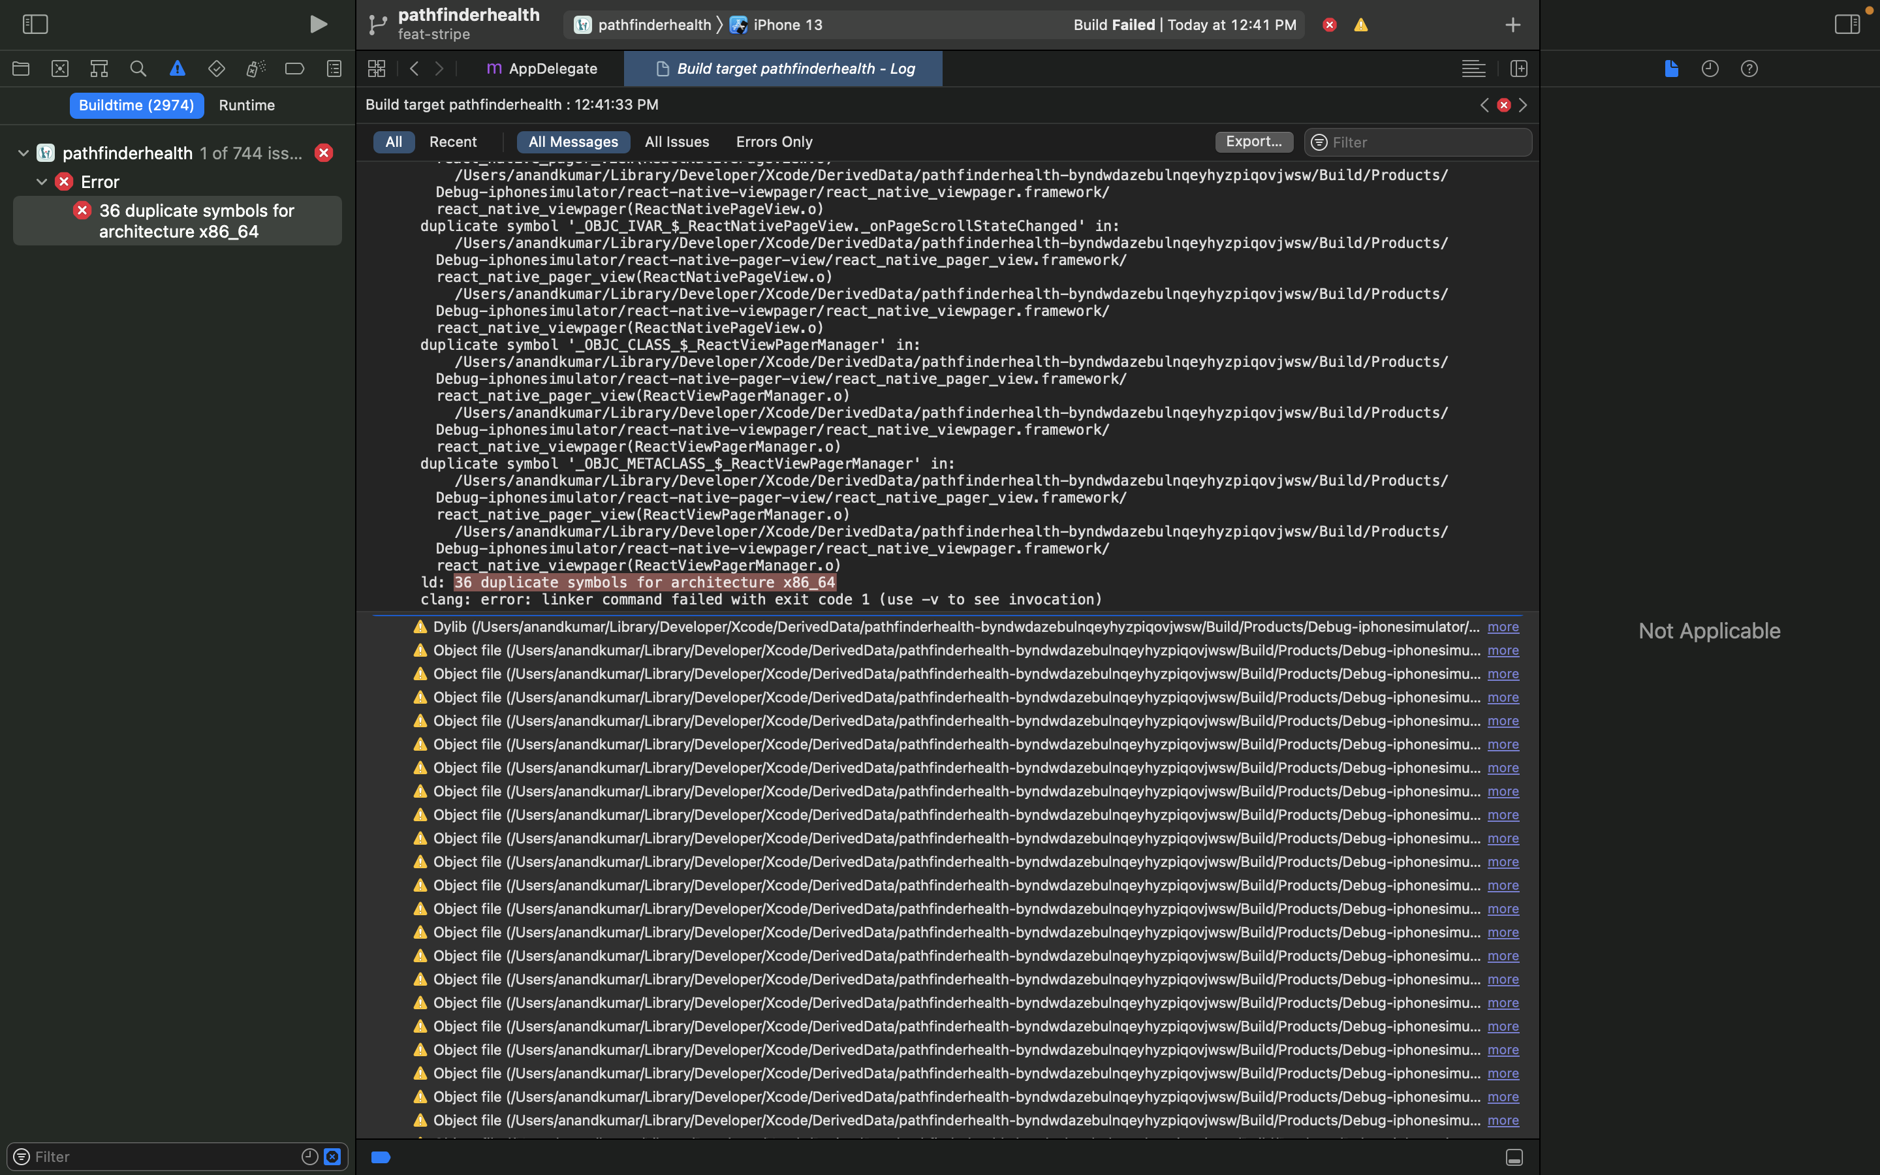The height and width of the screenshot is (1175, 1880).
Task: Open the Symbol navigator
Action: tap(99, 69)
